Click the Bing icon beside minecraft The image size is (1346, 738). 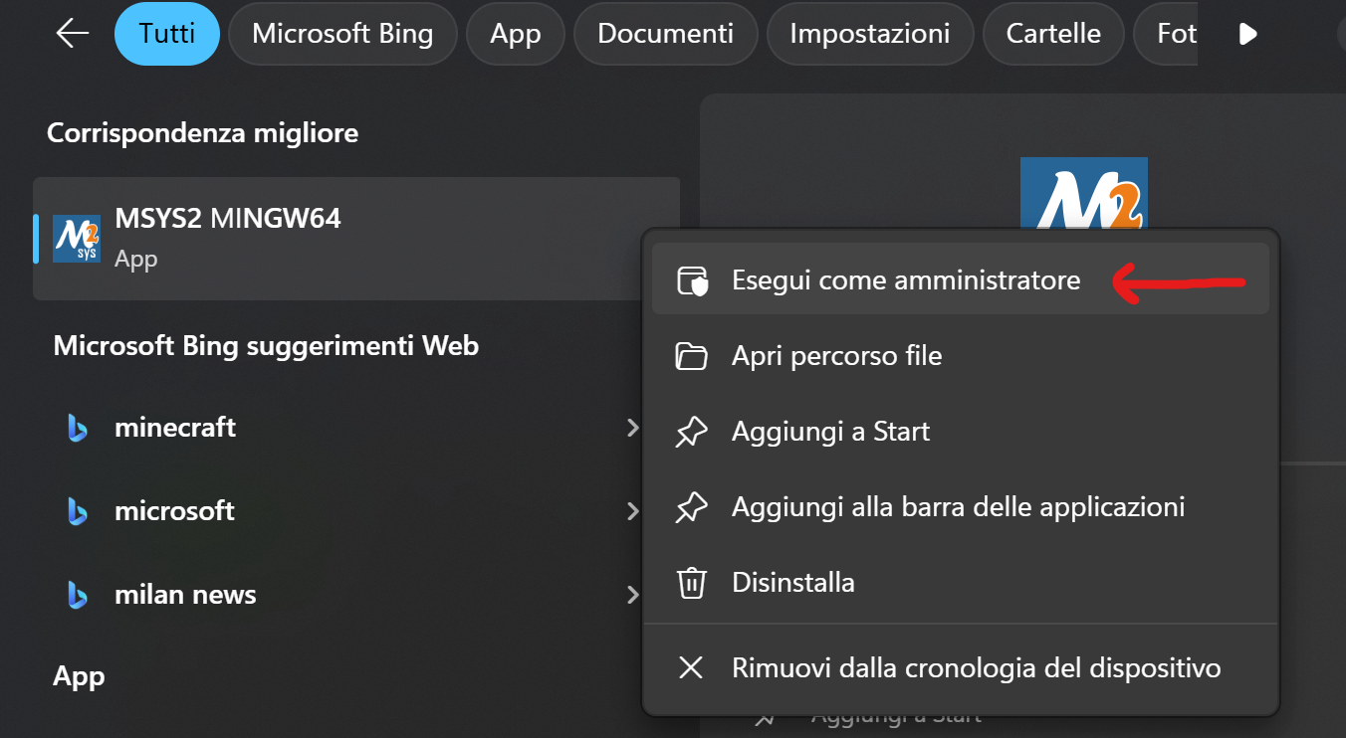pyautogui.click(x=78, y=428)
